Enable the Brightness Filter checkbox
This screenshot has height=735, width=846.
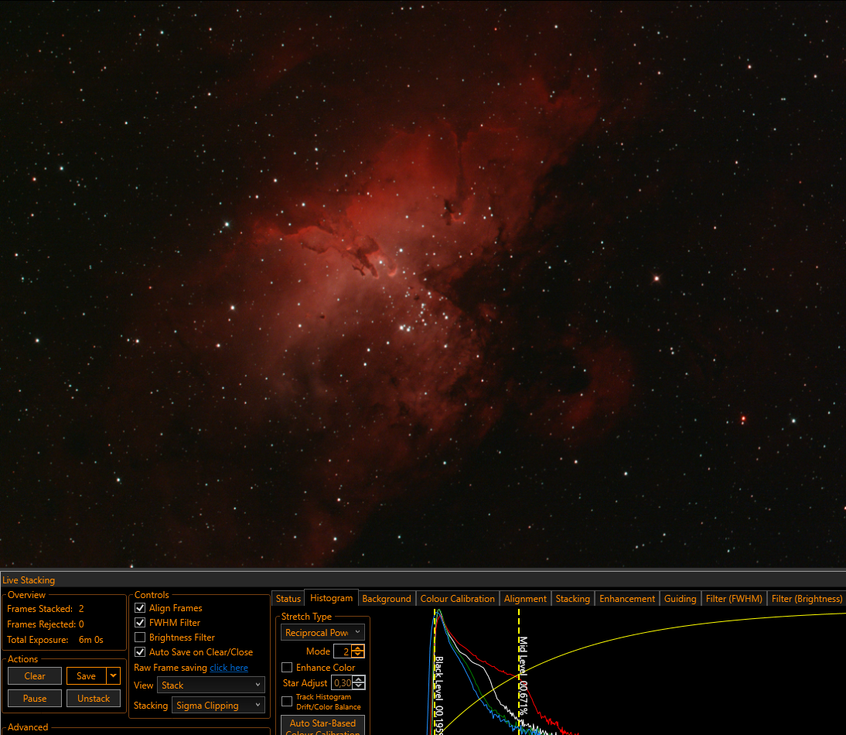140,638
